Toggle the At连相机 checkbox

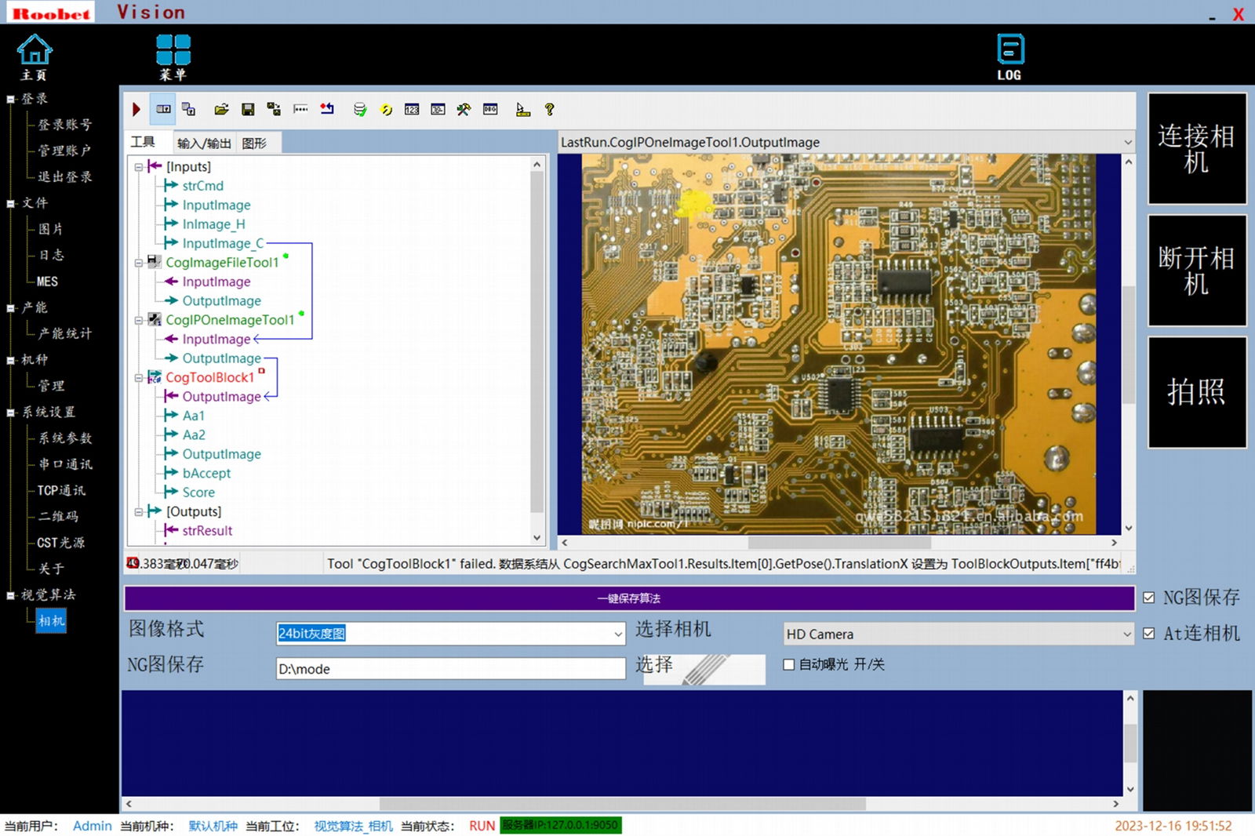[1149, 634]
